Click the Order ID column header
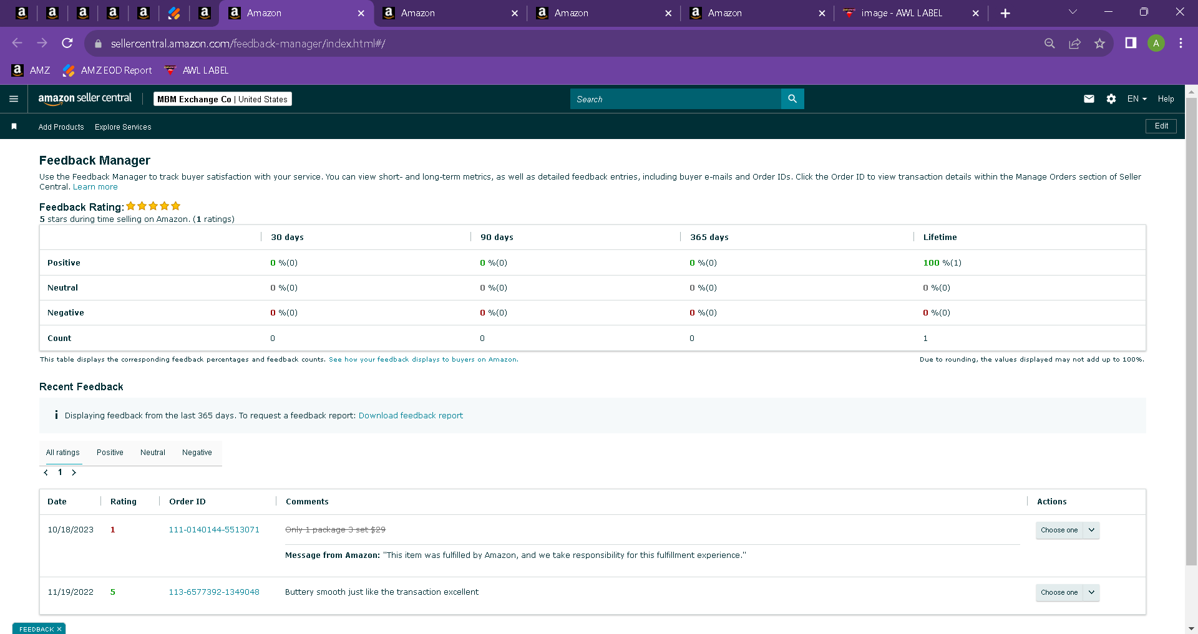This screenshot has width=1198, height=634. coord(187,502)
